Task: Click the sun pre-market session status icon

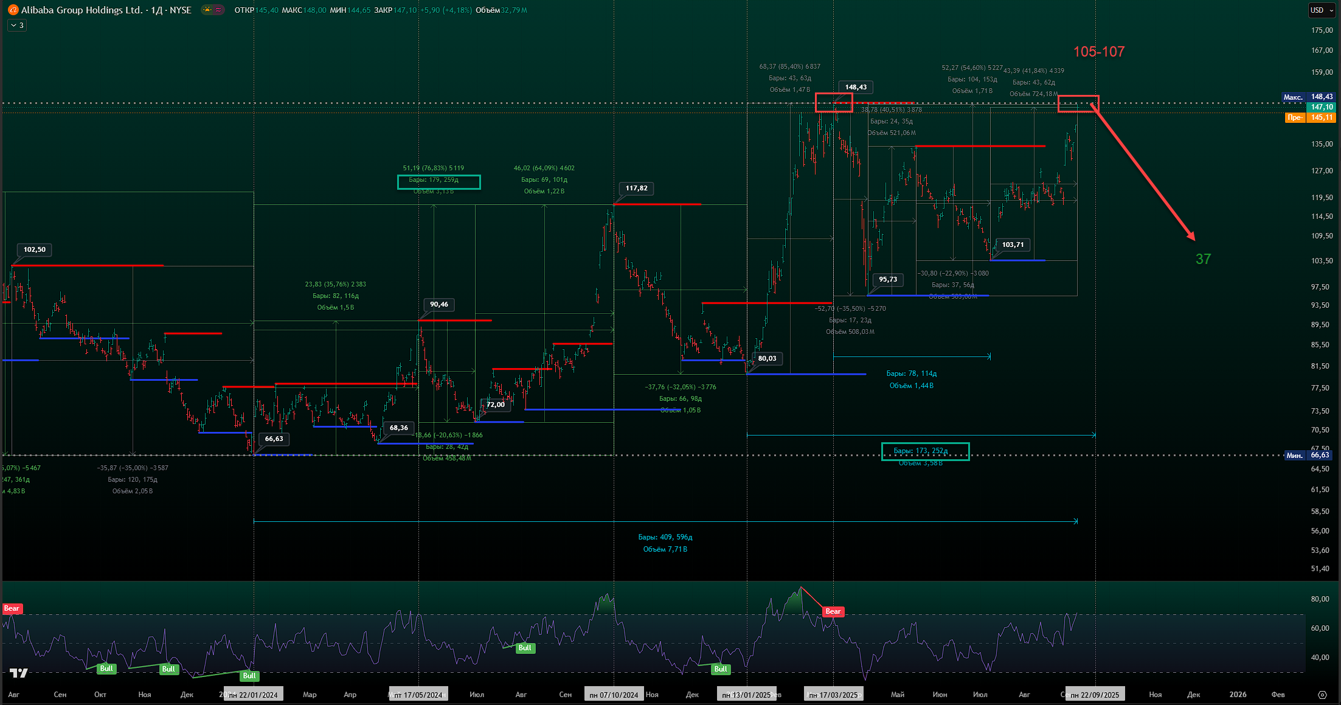Action: coord(208,10)
